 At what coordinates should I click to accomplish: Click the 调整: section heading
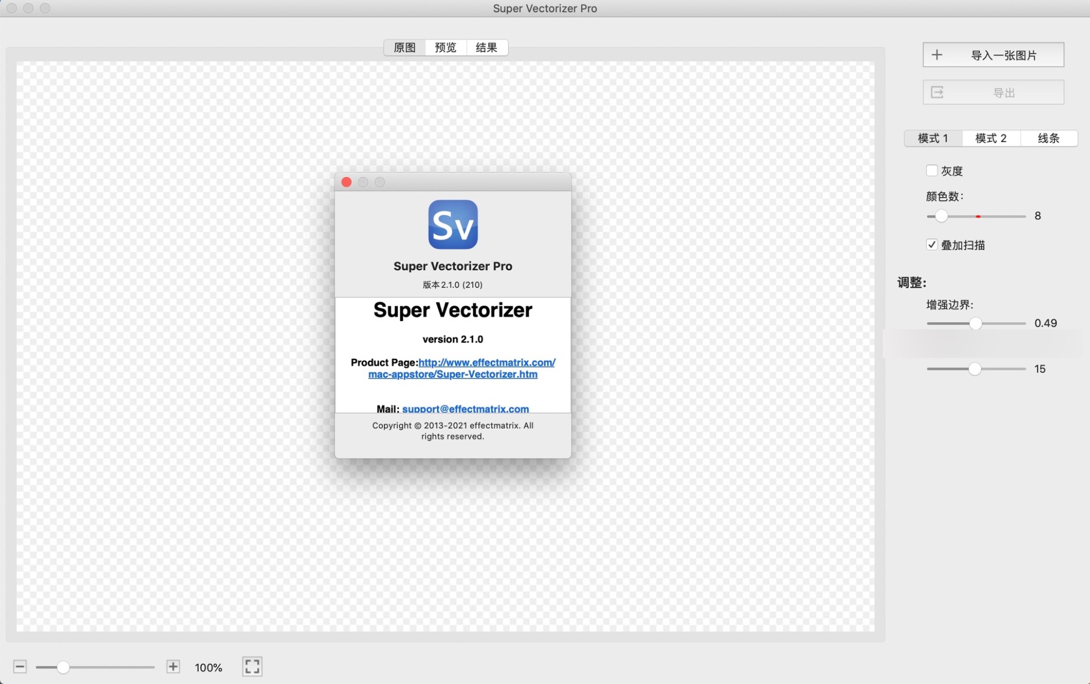pyautogui.click(x=912, y=283)
